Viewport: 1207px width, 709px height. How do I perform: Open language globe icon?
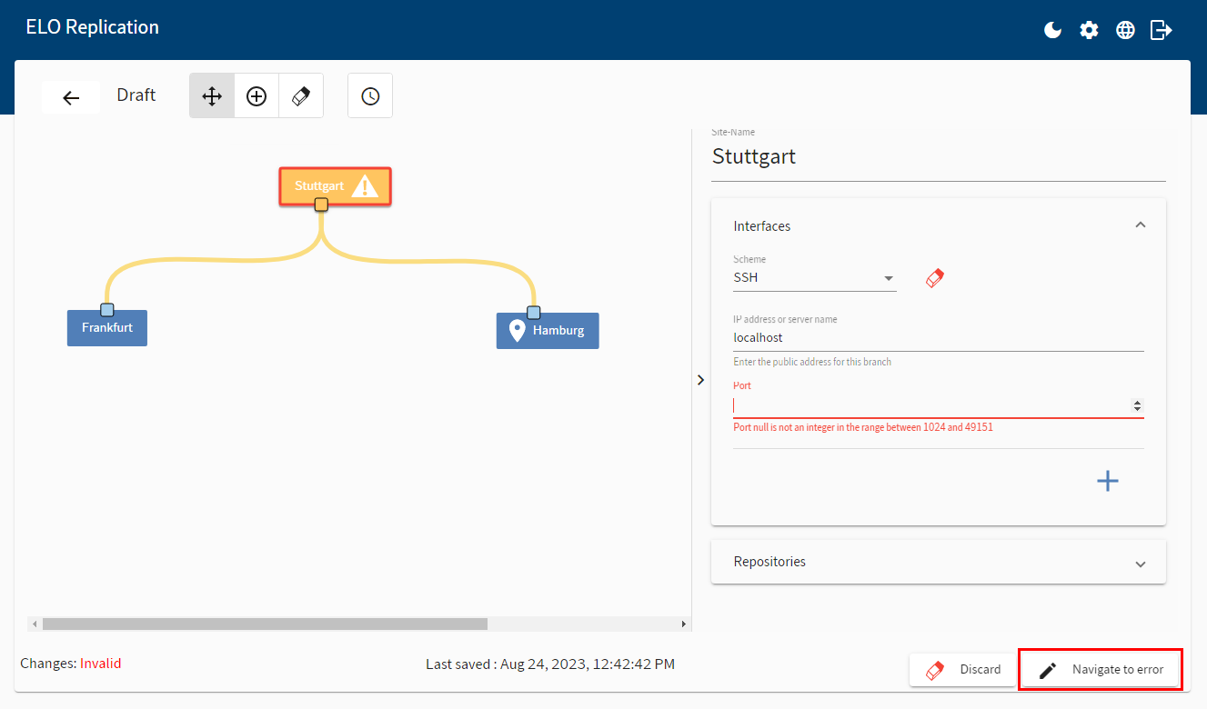[x=1125, y=30]
